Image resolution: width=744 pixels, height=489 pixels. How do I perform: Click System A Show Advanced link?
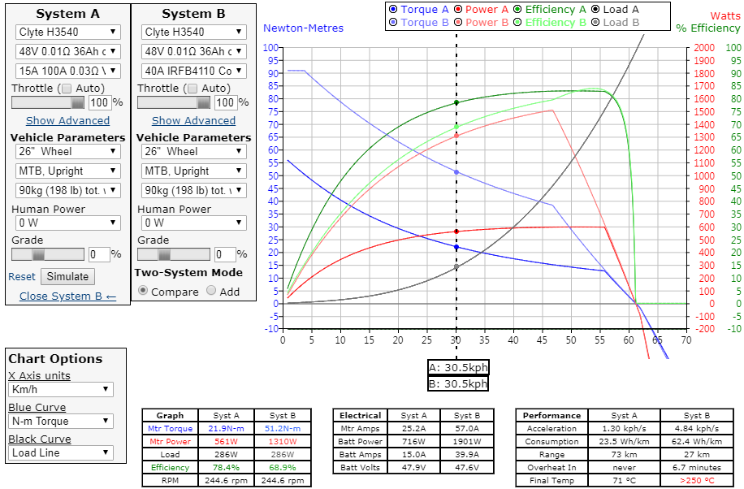67,120
